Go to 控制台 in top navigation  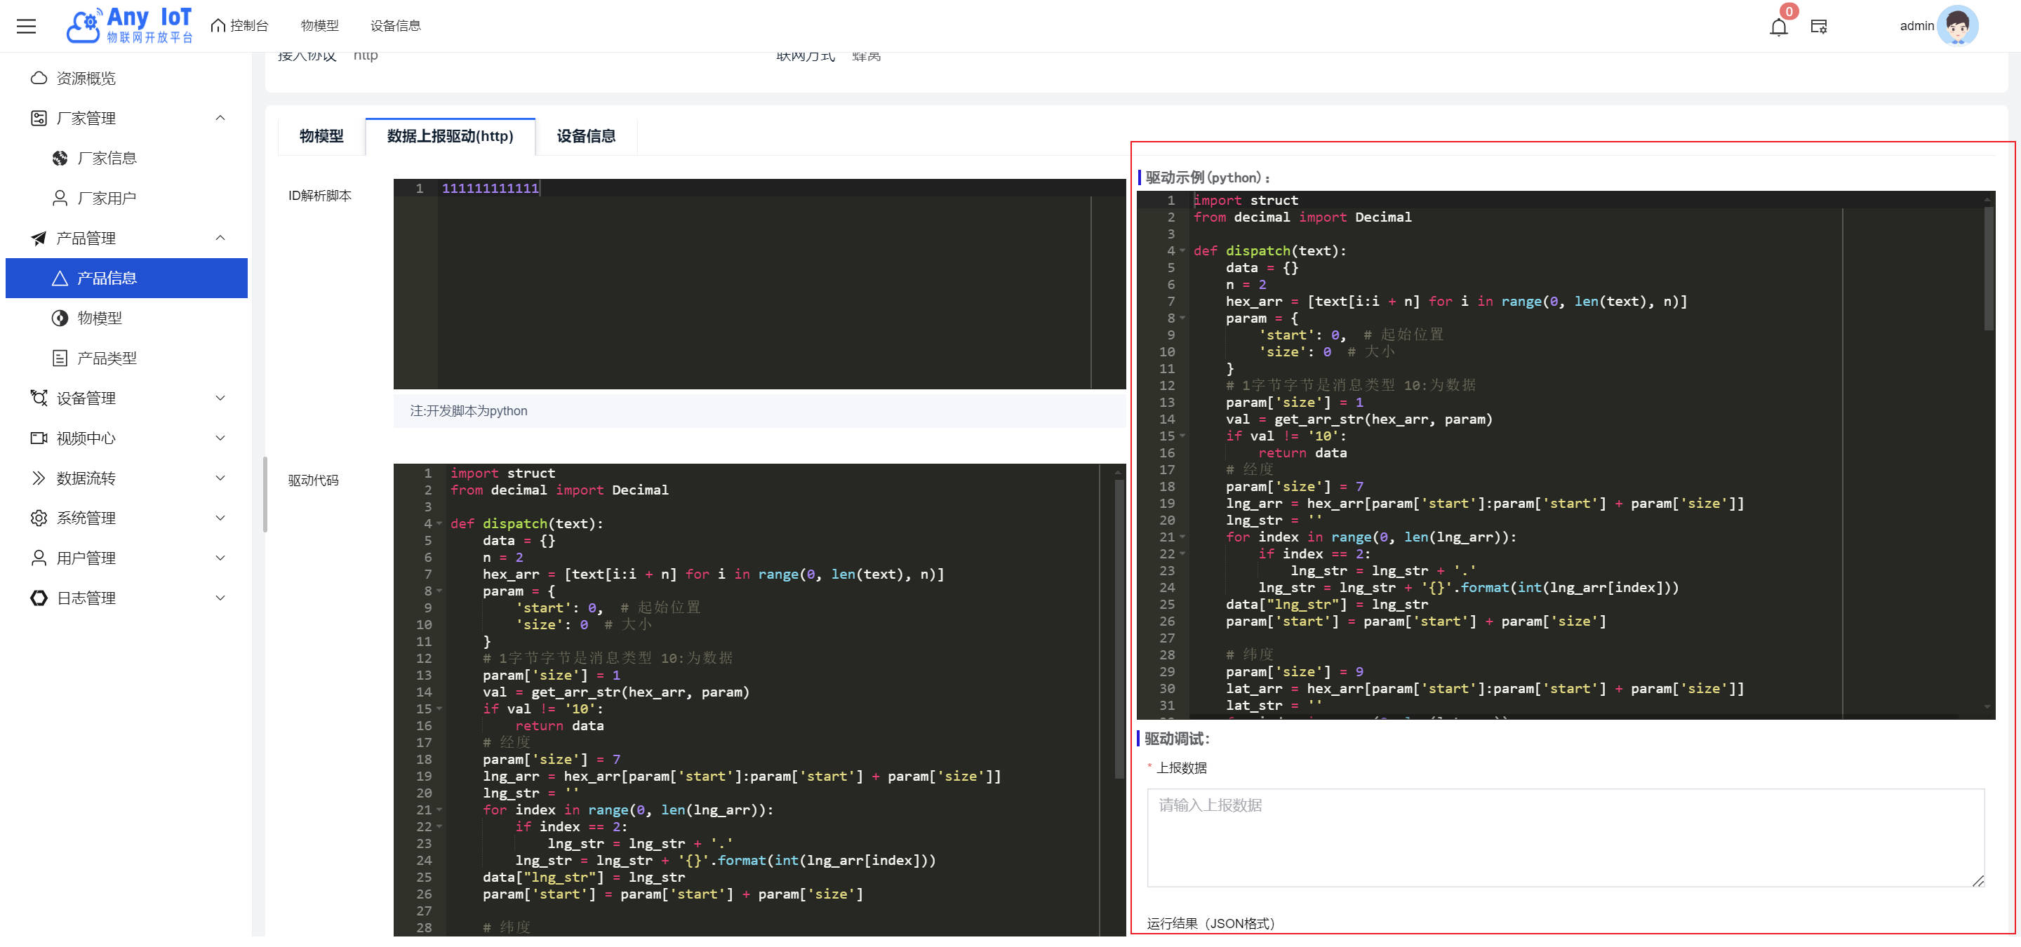pyautogui.click(x=240, y=26)
